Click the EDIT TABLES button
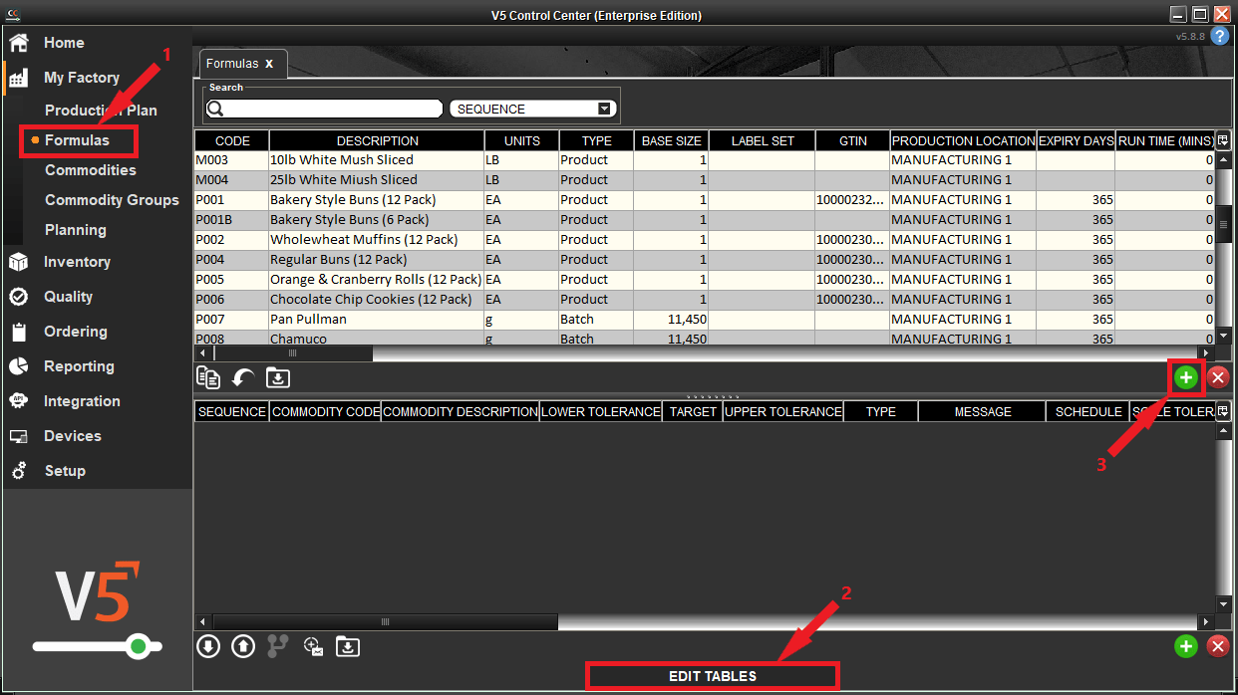 point(712,676)
